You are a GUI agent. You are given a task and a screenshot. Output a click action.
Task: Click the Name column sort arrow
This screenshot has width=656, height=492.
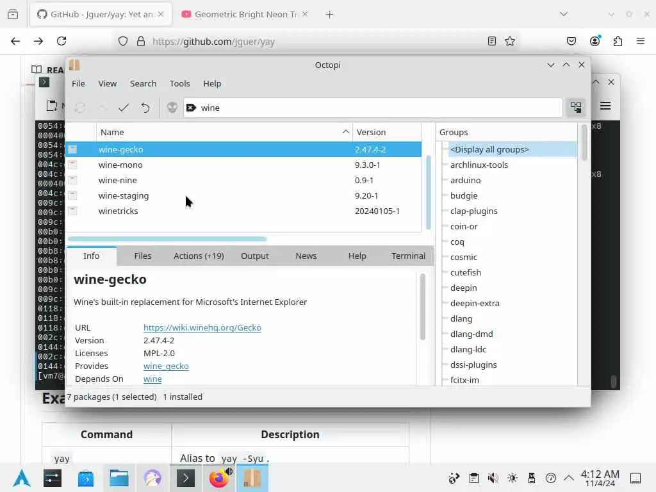pos(345,132)
